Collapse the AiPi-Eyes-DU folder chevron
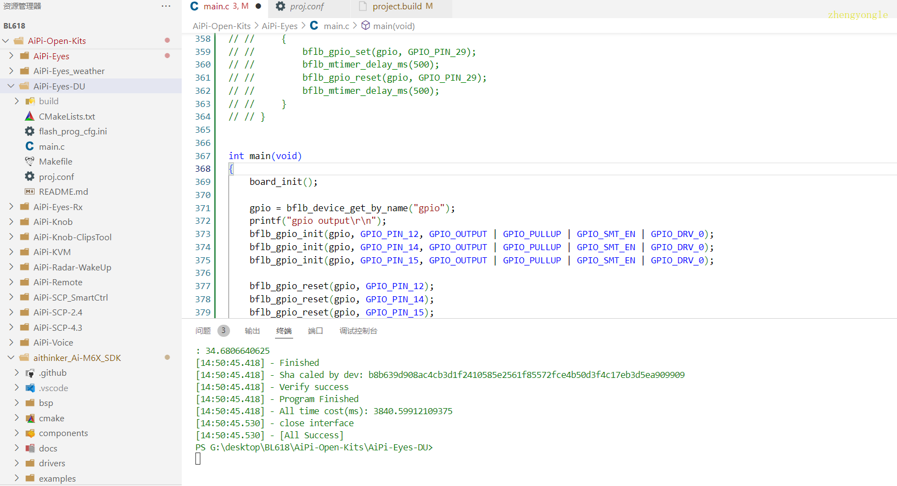This screenshot has height=486, width=897. (11, 86)
